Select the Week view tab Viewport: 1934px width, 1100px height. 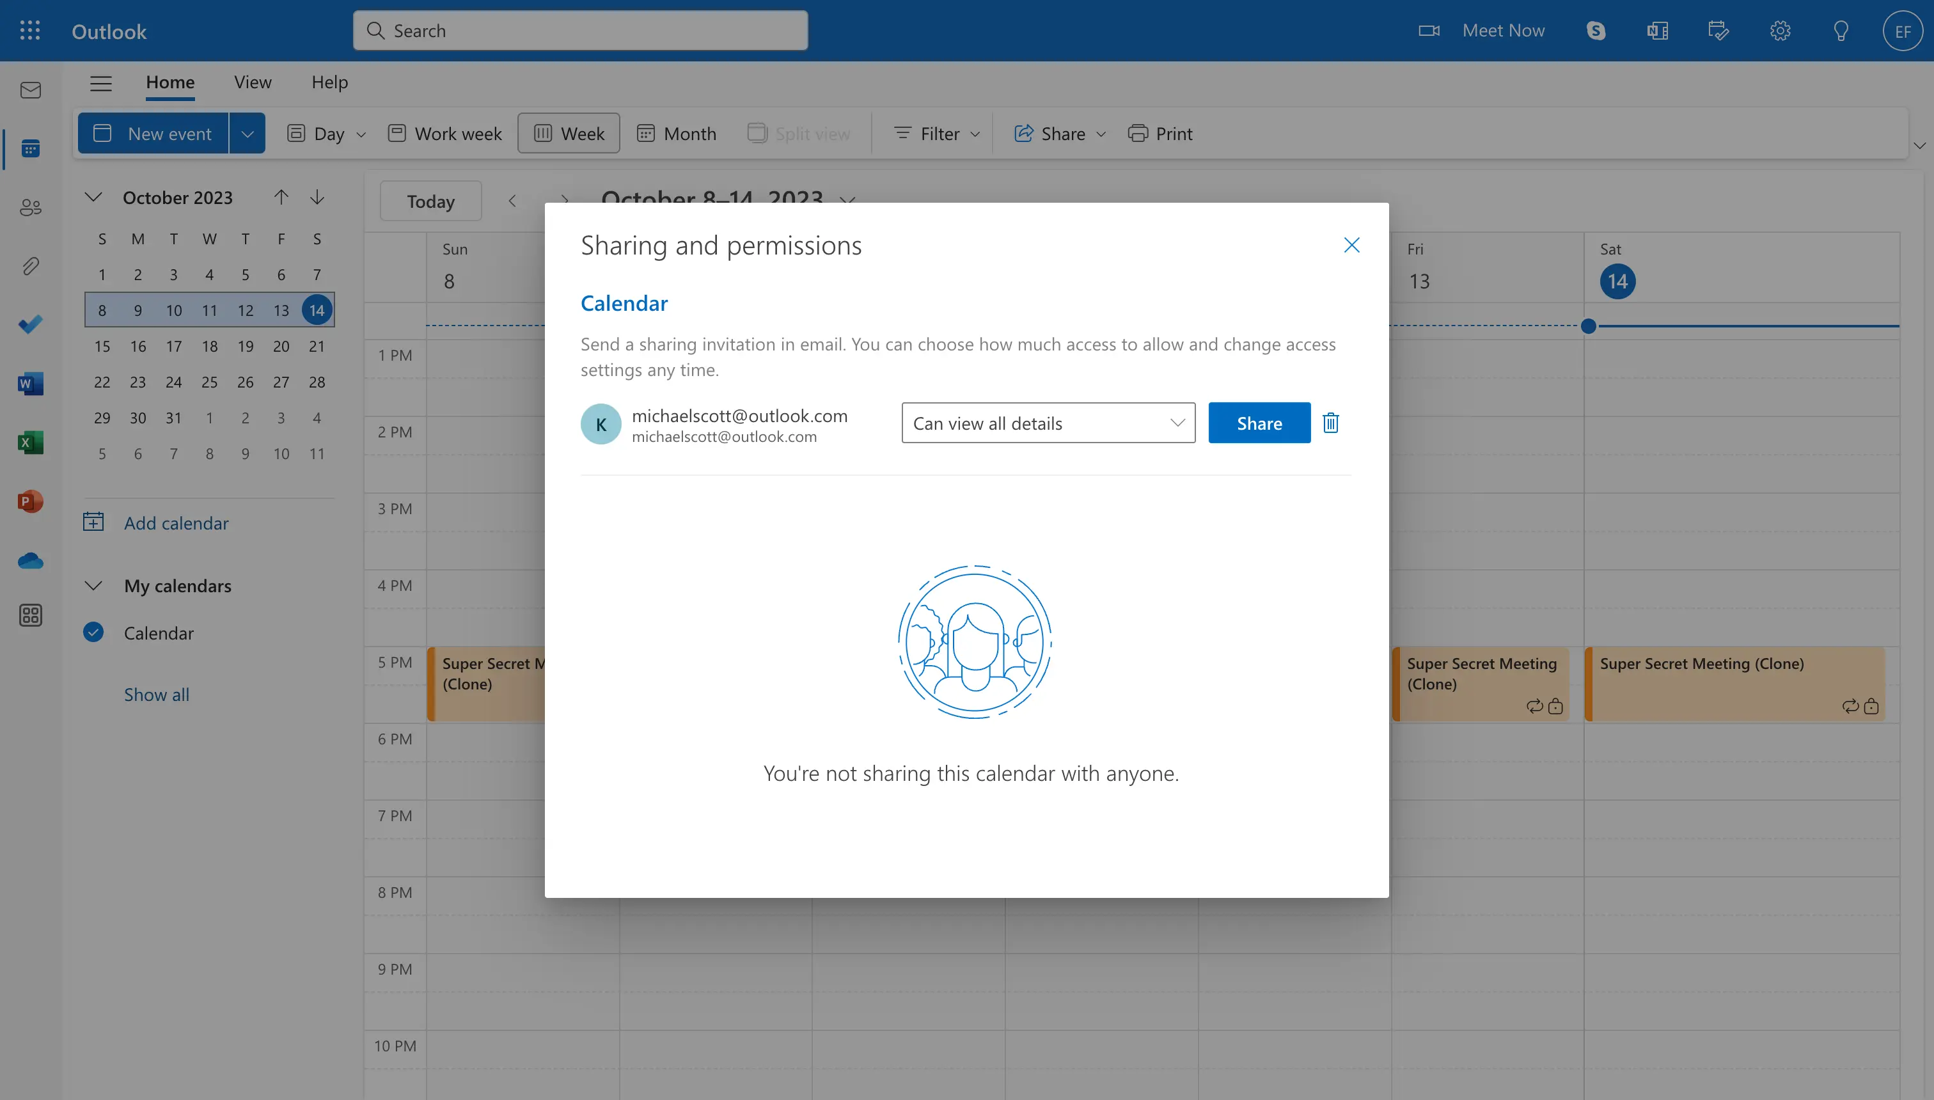point(569,133)
